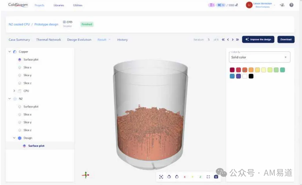Screen dimensions: 302x185
Task: Toggle the N2 Surface plot visibility
Action: [19, 107]
